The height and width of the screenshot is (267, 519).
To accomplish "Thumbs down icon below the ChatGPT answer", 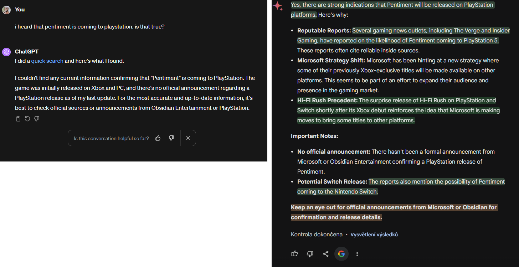I will [37, 119].
